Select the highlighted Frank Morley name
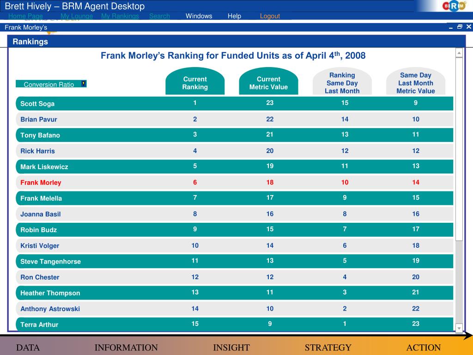The height and width of the screenshot is (355, 473). (x=41, y=183)
